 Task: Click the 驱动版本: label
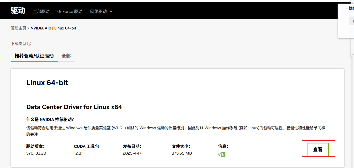(x=35, y=147)
